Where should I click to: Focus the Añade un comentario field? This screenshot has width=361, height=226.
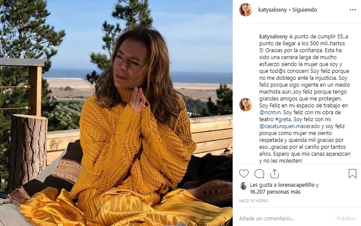[284, 218]
